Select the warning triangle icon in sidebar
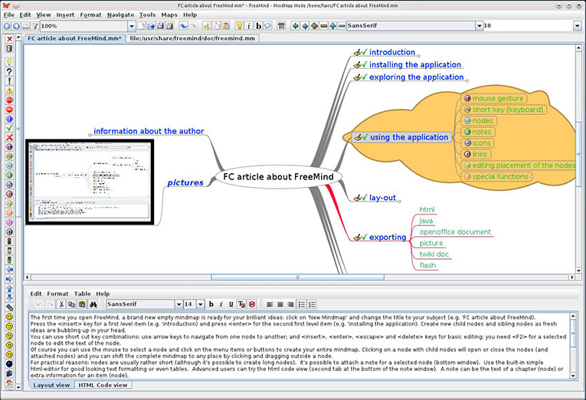 (x=10, y=90)
